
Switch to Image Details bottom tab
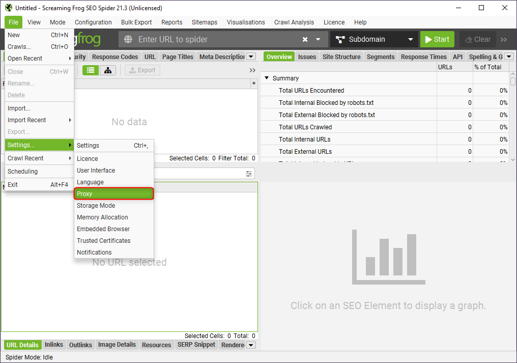[x=117, y=345]
